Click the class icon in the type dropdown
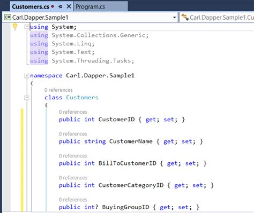Screen dimensions: 254x213 [x=185, y=17]
